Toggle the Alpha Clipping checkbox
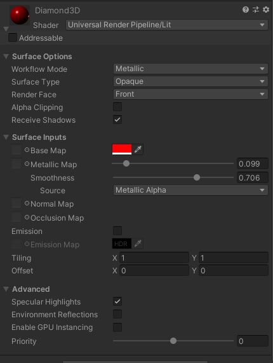 click(x=117, y=107)
